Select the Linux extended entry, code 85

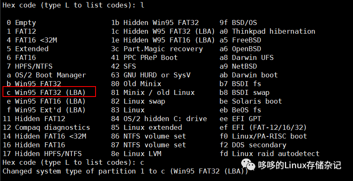click(x=152, y=127)
